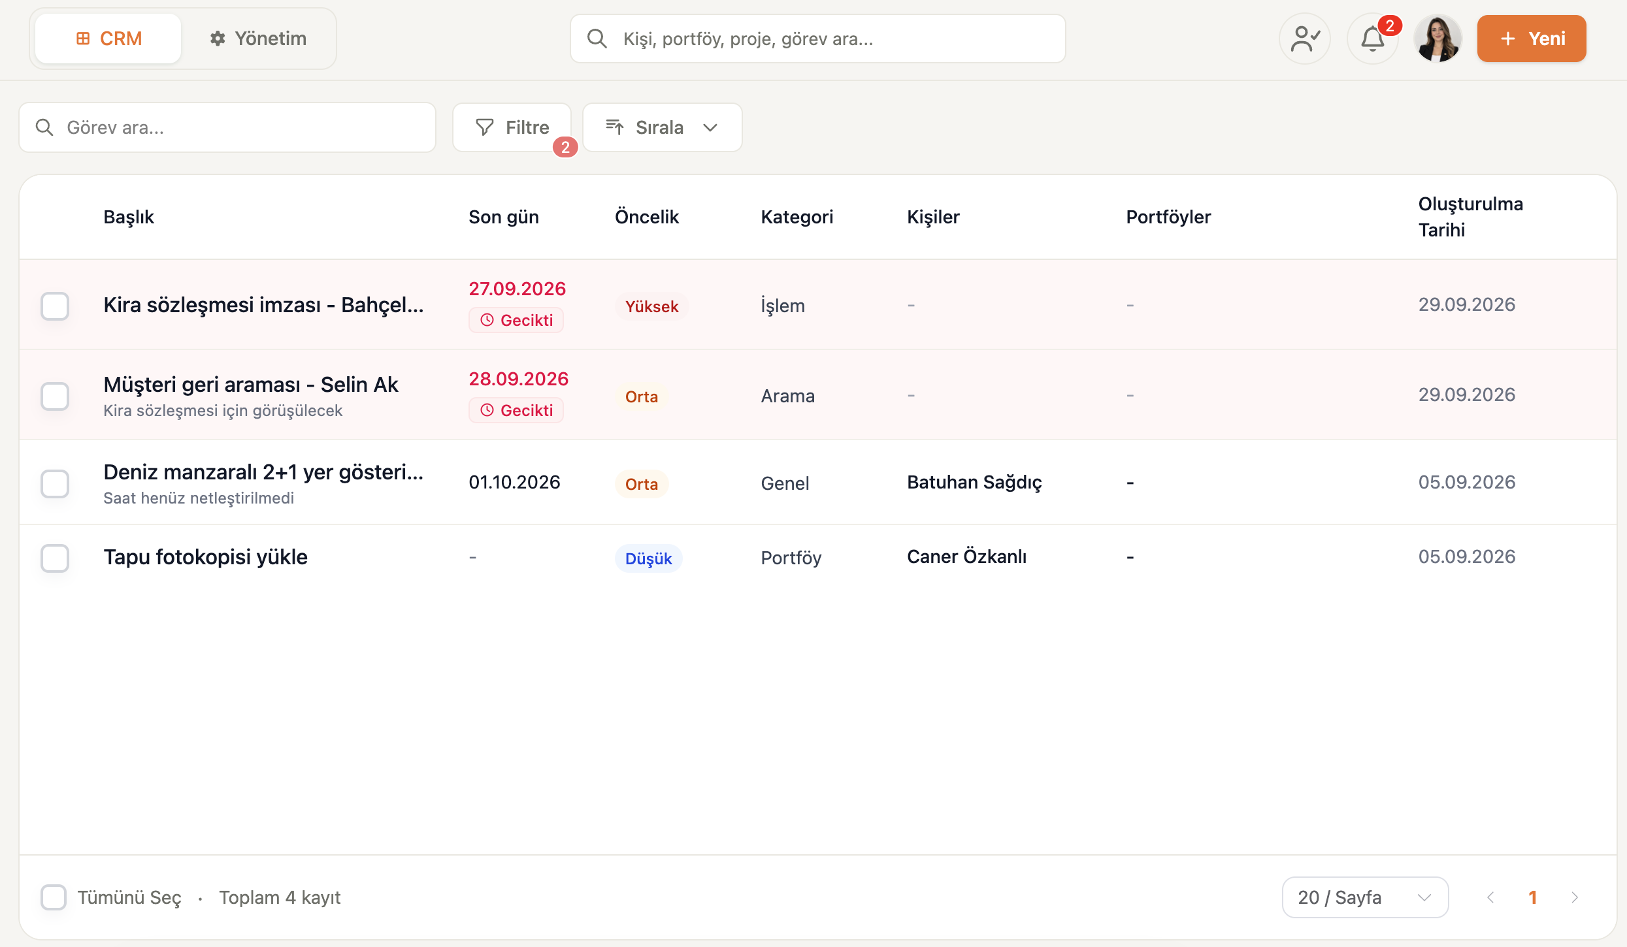Click the Oluşturulma Tarihi column header
The width and height of the screenshot is (1627, 947).
(x=1470, y=217)
